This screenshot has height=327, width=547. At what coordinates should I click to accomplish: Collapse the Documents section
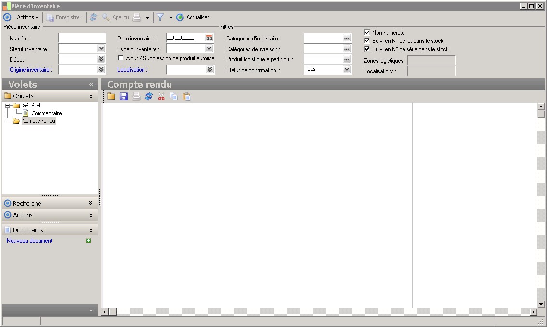click(91, 230)
